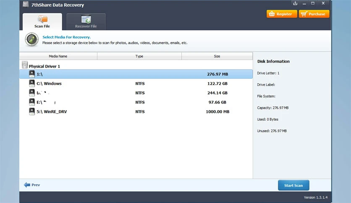Sort by the Media Name column header
The width and height of the screenshot is (351, 203).
(x=58, y=56)
